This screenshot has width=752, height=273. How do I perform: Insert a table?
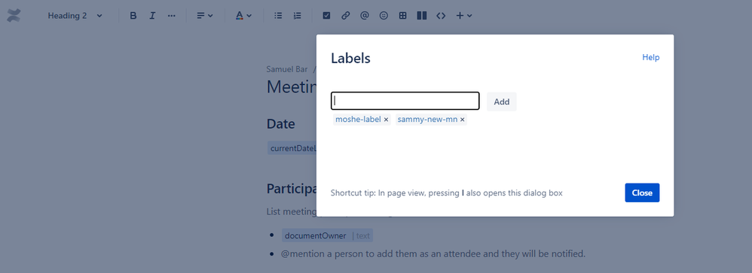pos(403,15)
